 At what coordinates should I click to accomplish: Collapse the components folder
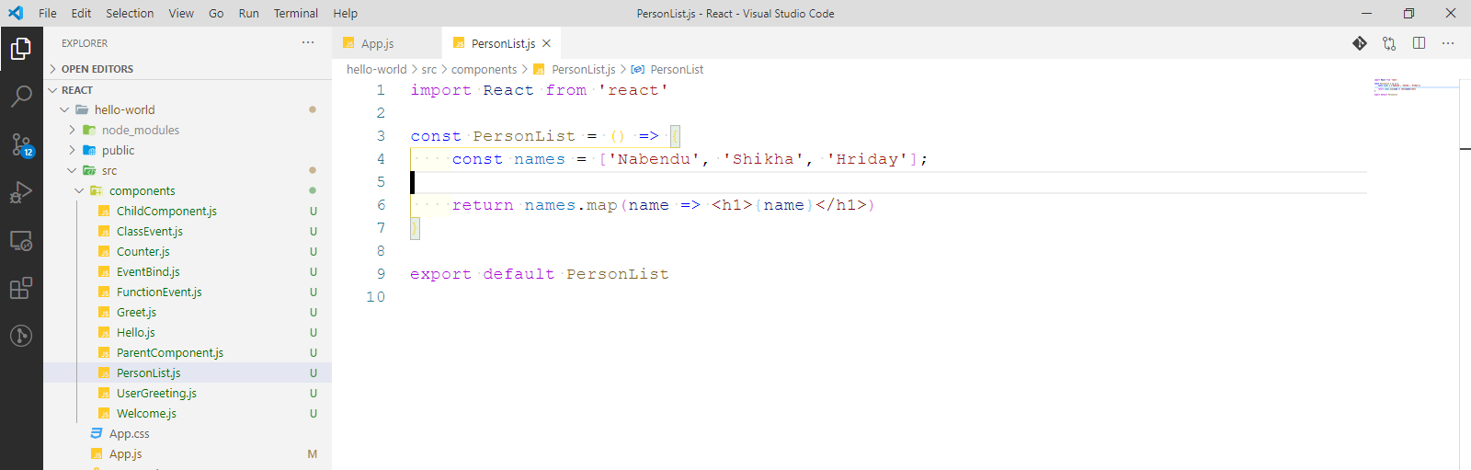[79, 190]
